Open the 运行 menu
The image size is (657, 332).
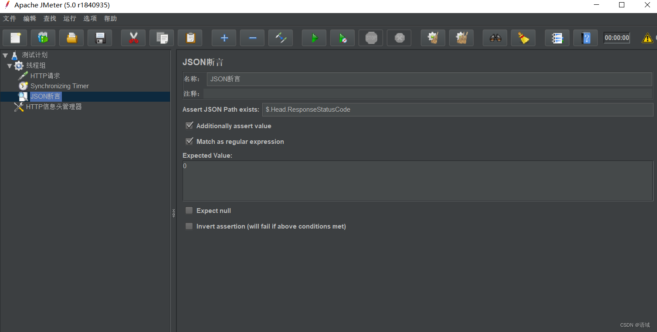tap(70, 19)
